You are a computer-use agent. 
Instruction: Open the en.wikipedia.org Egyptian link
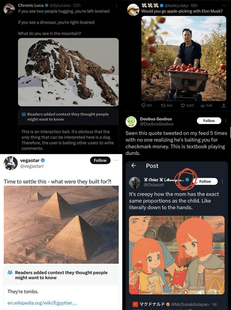pos(42,303)
